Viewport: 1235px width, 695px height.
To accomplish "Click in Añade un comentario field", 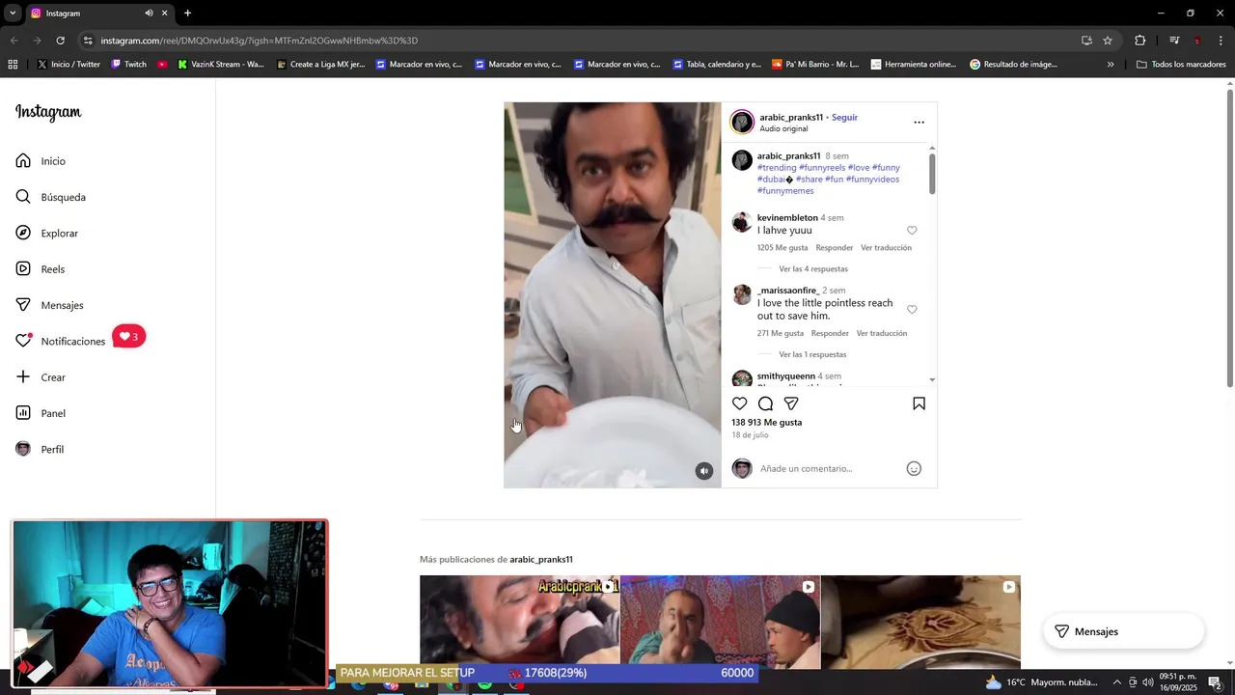I will point(830,469).
